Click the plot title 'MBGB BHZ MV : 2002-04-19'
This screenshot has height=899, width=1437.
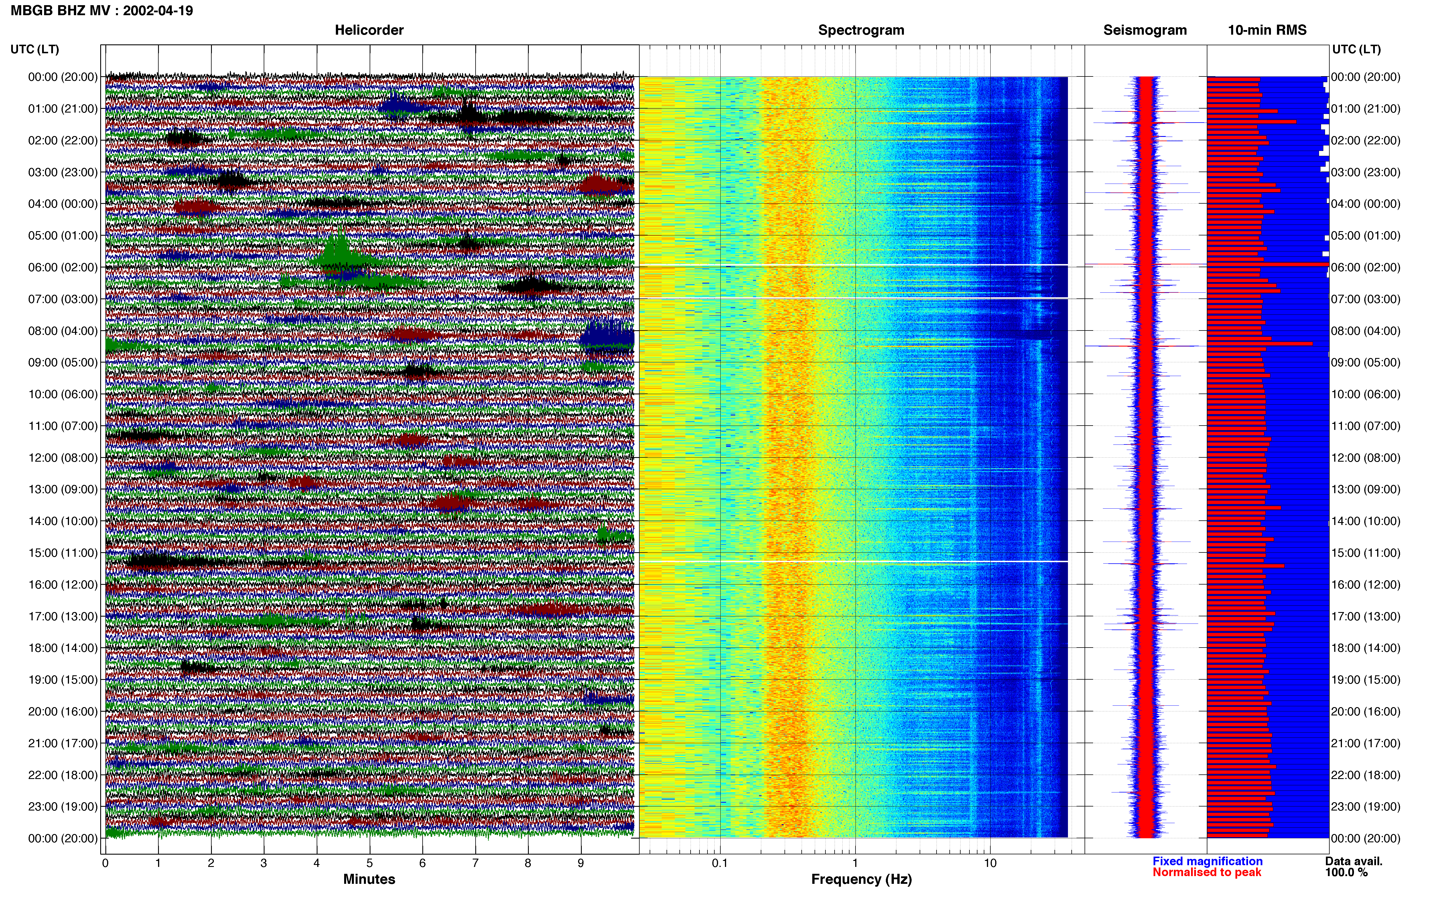[x=102, y=11]
